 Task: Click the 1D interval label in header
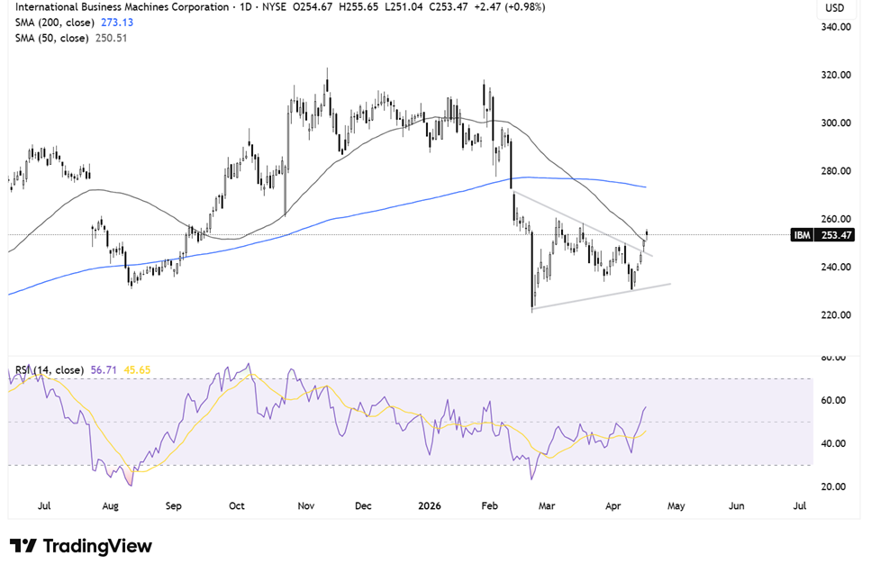(245, 7)
